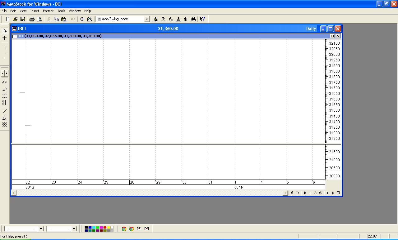The image size is (398, 240).
Task: Open the Tools menu
Action: (x=61, y=11)
